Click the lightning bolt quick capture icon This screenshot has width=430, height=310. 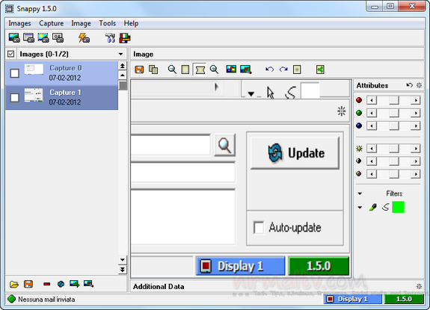[84, 38]
